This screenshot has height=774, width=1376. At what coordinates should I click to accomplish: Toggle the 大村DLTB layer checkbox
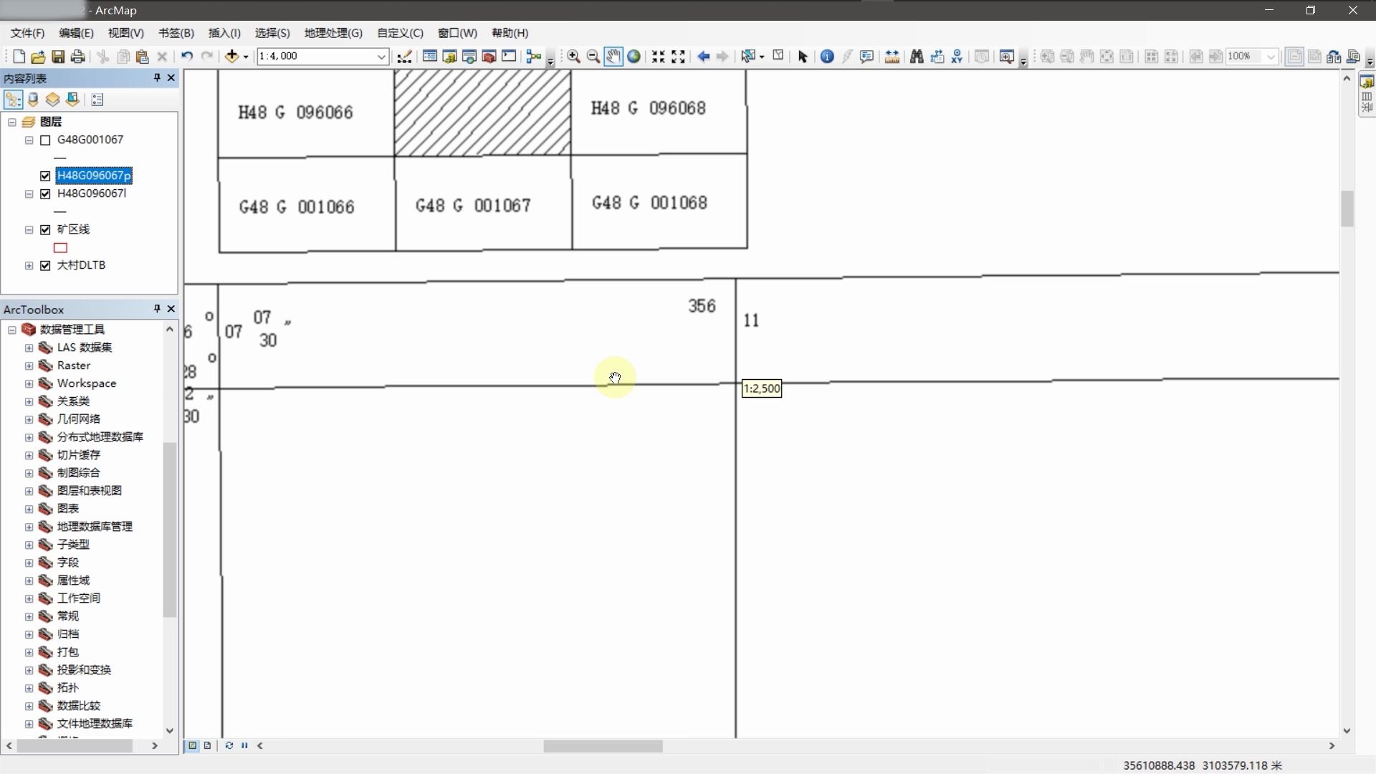46,266
